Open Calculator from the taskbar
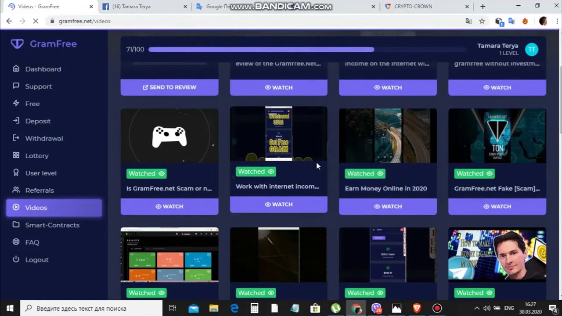This screenshot has width=562, height=316. [255, 309]
